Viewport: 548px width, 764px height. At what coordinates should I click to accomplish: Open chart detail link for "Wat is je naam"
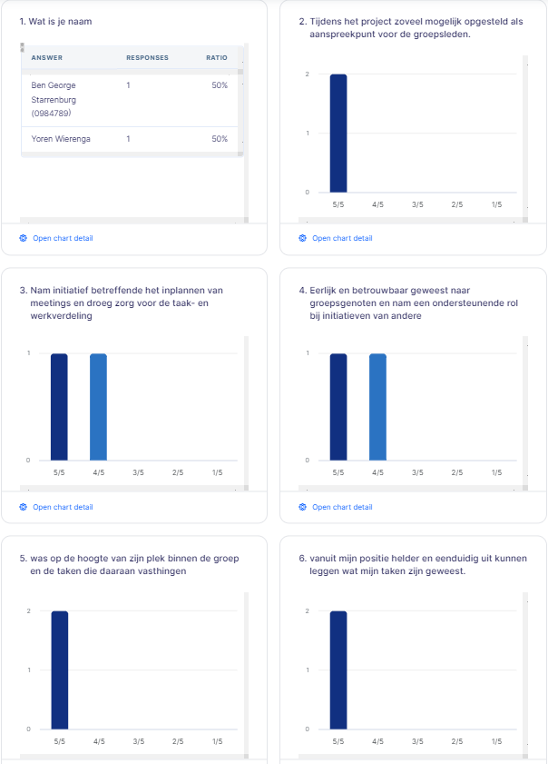pyautogui.click(x=63, y=239)
